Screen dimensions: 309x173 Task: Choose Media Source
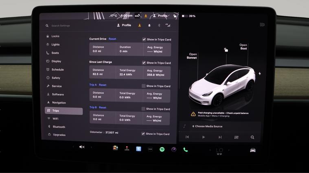pos(207,126)
